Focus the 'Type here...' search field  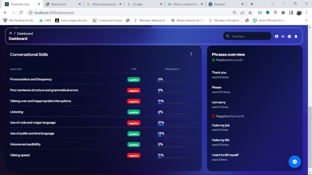[x=247, y=36]
